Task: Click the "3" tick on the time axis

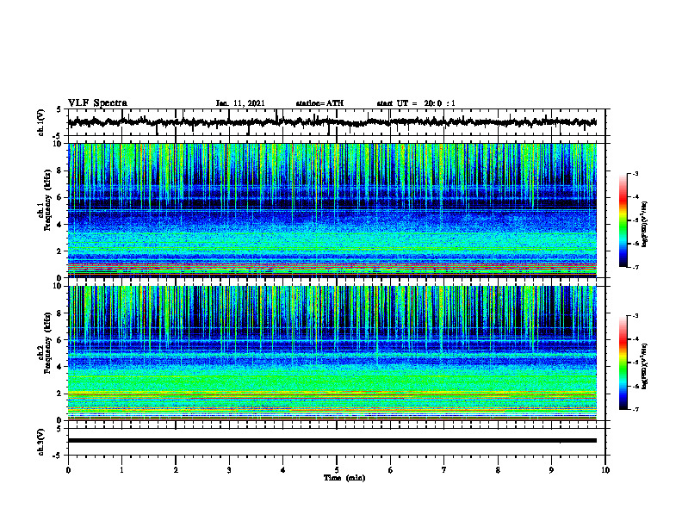Action: (229, 470)
